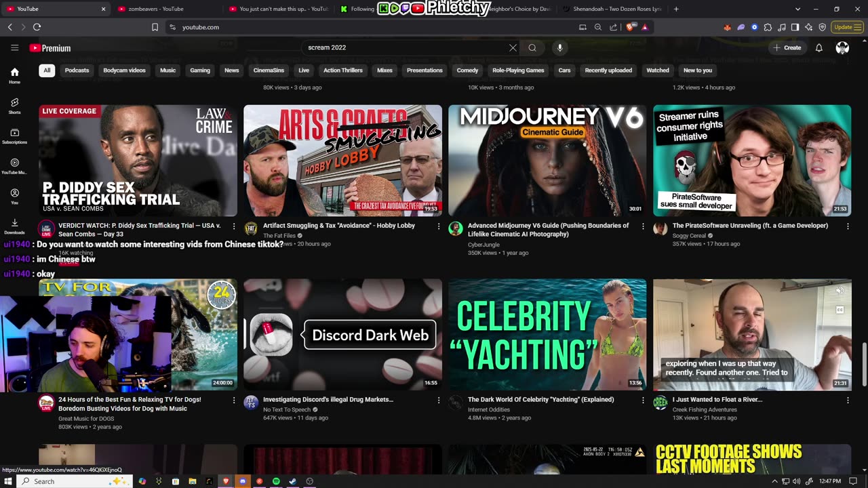The height and width of the screenshot is (488, 868).
Task: Open the No Text To Speech channel
Action: tap(287, 410)
